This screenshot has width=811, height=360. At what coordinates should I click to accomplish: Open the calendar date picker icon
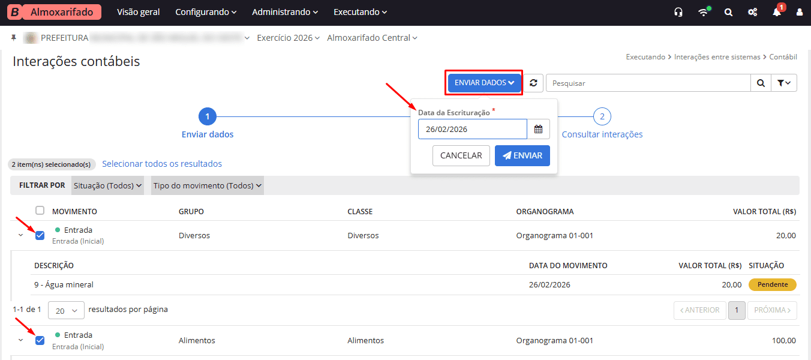click(x=538, y=129)
